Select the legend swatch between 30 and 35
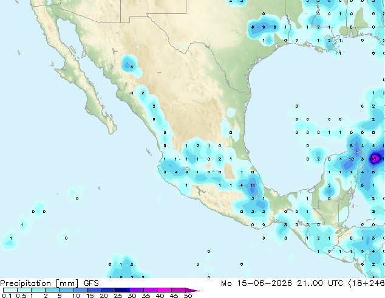 pos(137,290)
